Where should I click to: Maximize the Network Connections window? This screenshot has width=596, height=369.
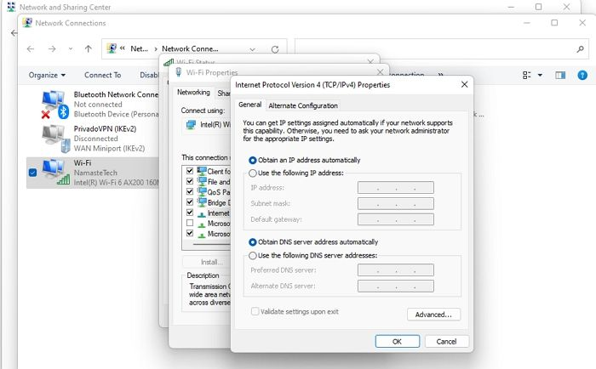point(554,23)
